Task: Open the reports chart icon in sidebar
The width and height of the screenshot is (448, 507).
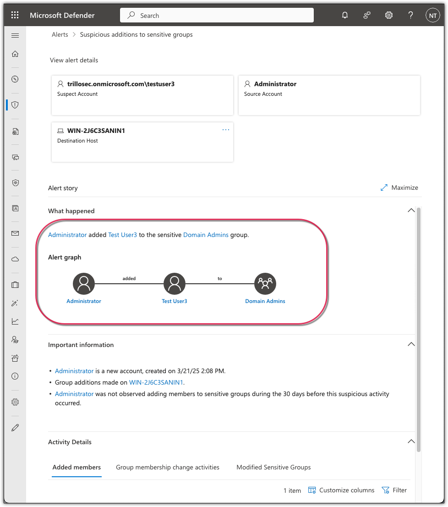Action: [15, 321]
